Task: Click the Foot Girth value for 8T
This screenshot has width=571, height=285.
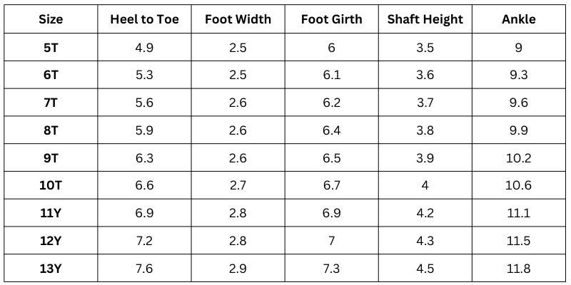Action: click(331, 130)
